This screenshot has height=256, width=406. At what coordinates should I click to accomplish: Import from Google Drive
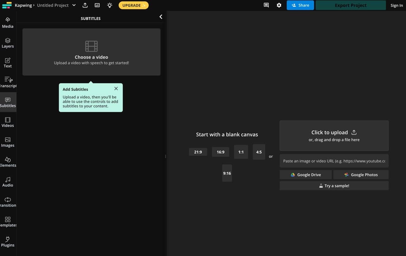[x=306, y=175]
